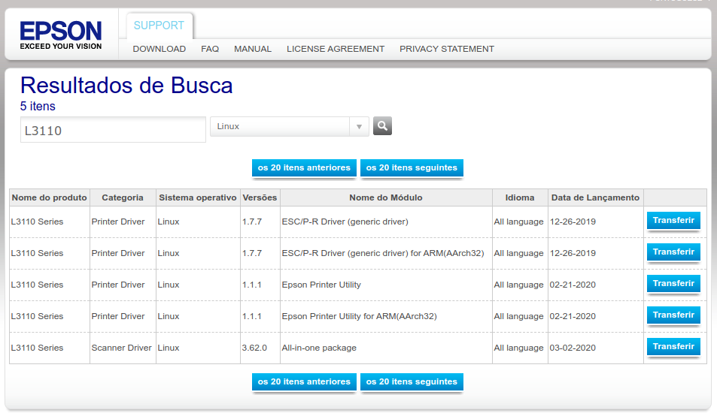Click Transferir for Epson Printer Utility
The height and width of the screenshot is (413, 717).
pos(673,284)
